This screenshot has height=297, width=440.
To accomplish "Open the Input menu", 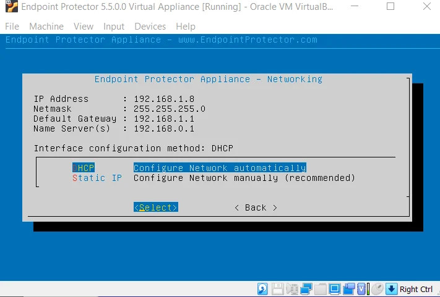I will (114, 27).
